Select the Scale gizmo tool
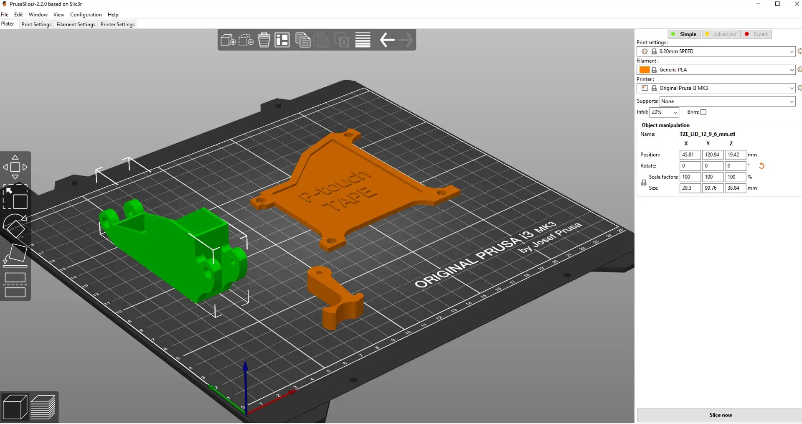Viewport: 802px width, 424px height. pos(15,197)
